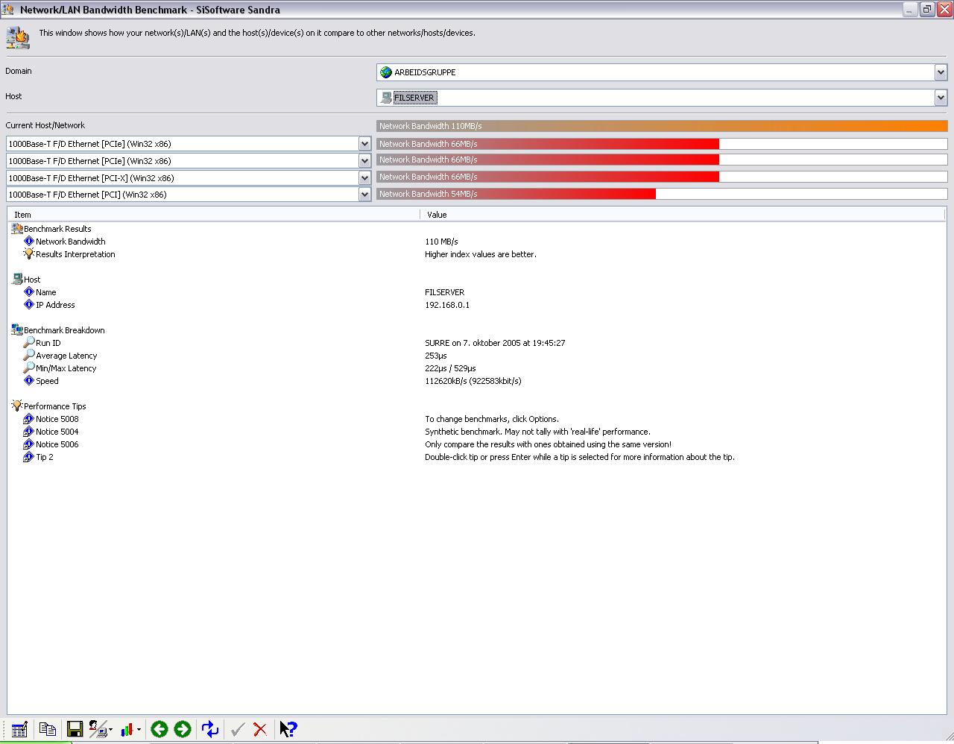Viewport: 954px width, 744px height.
Task: Open the PCI-X Ethernet reference dropdown arrow
Action: pyautogui.click(x=364, y=178)
